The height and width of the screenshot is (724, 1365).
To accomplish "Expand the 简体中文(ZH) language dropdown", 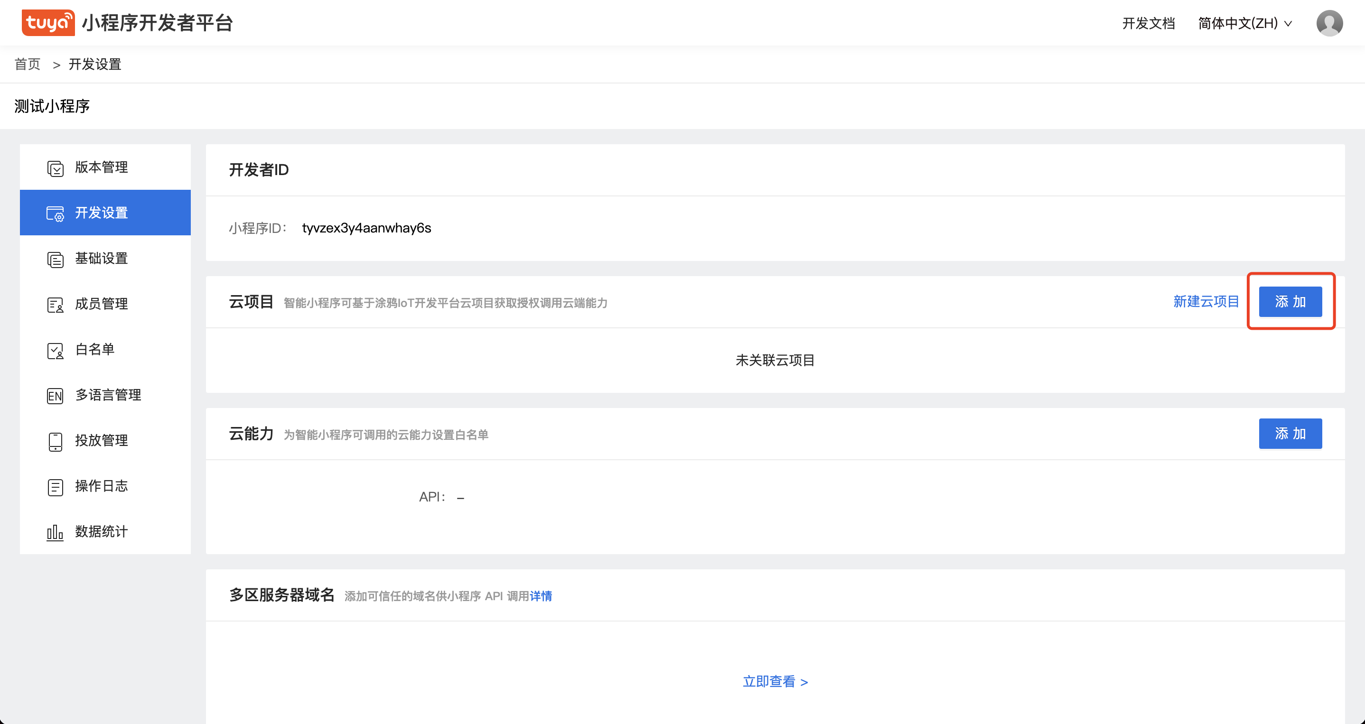I will coord(1245,23).
